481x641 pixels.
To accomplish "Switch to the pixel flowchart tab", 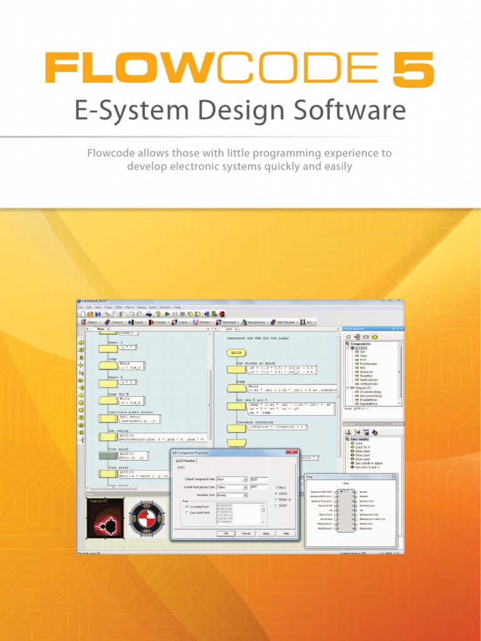I will tap(229, 329).
